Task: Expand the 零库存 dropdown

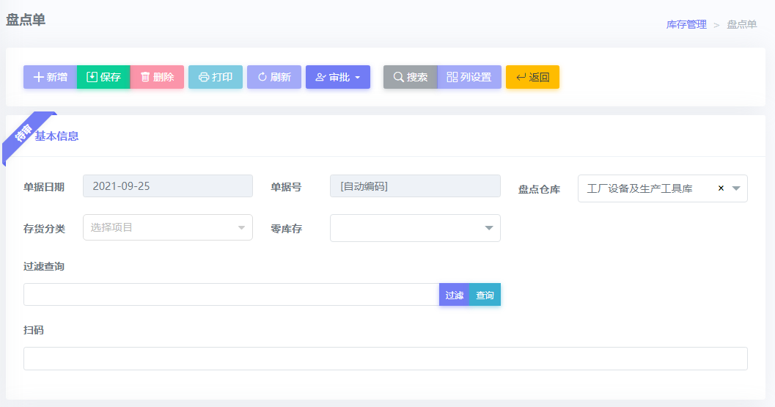Action: (x=415, y=228)
